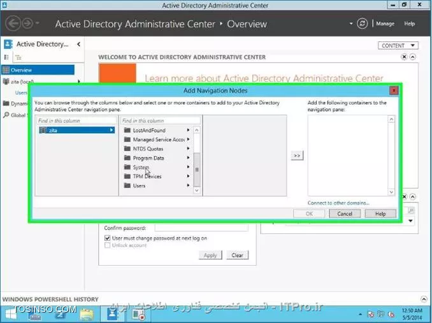Select the zita domain node
Screen dimensions: 432x323
click(76, 130)
